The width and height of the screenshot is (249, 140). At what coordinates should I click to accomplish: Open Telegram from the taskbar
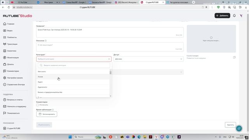coord(168,137)
